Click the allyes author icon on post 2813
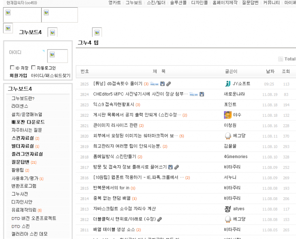Image resolution: width=296 pixels, height=239 pixels. click(x=228, y=209)
